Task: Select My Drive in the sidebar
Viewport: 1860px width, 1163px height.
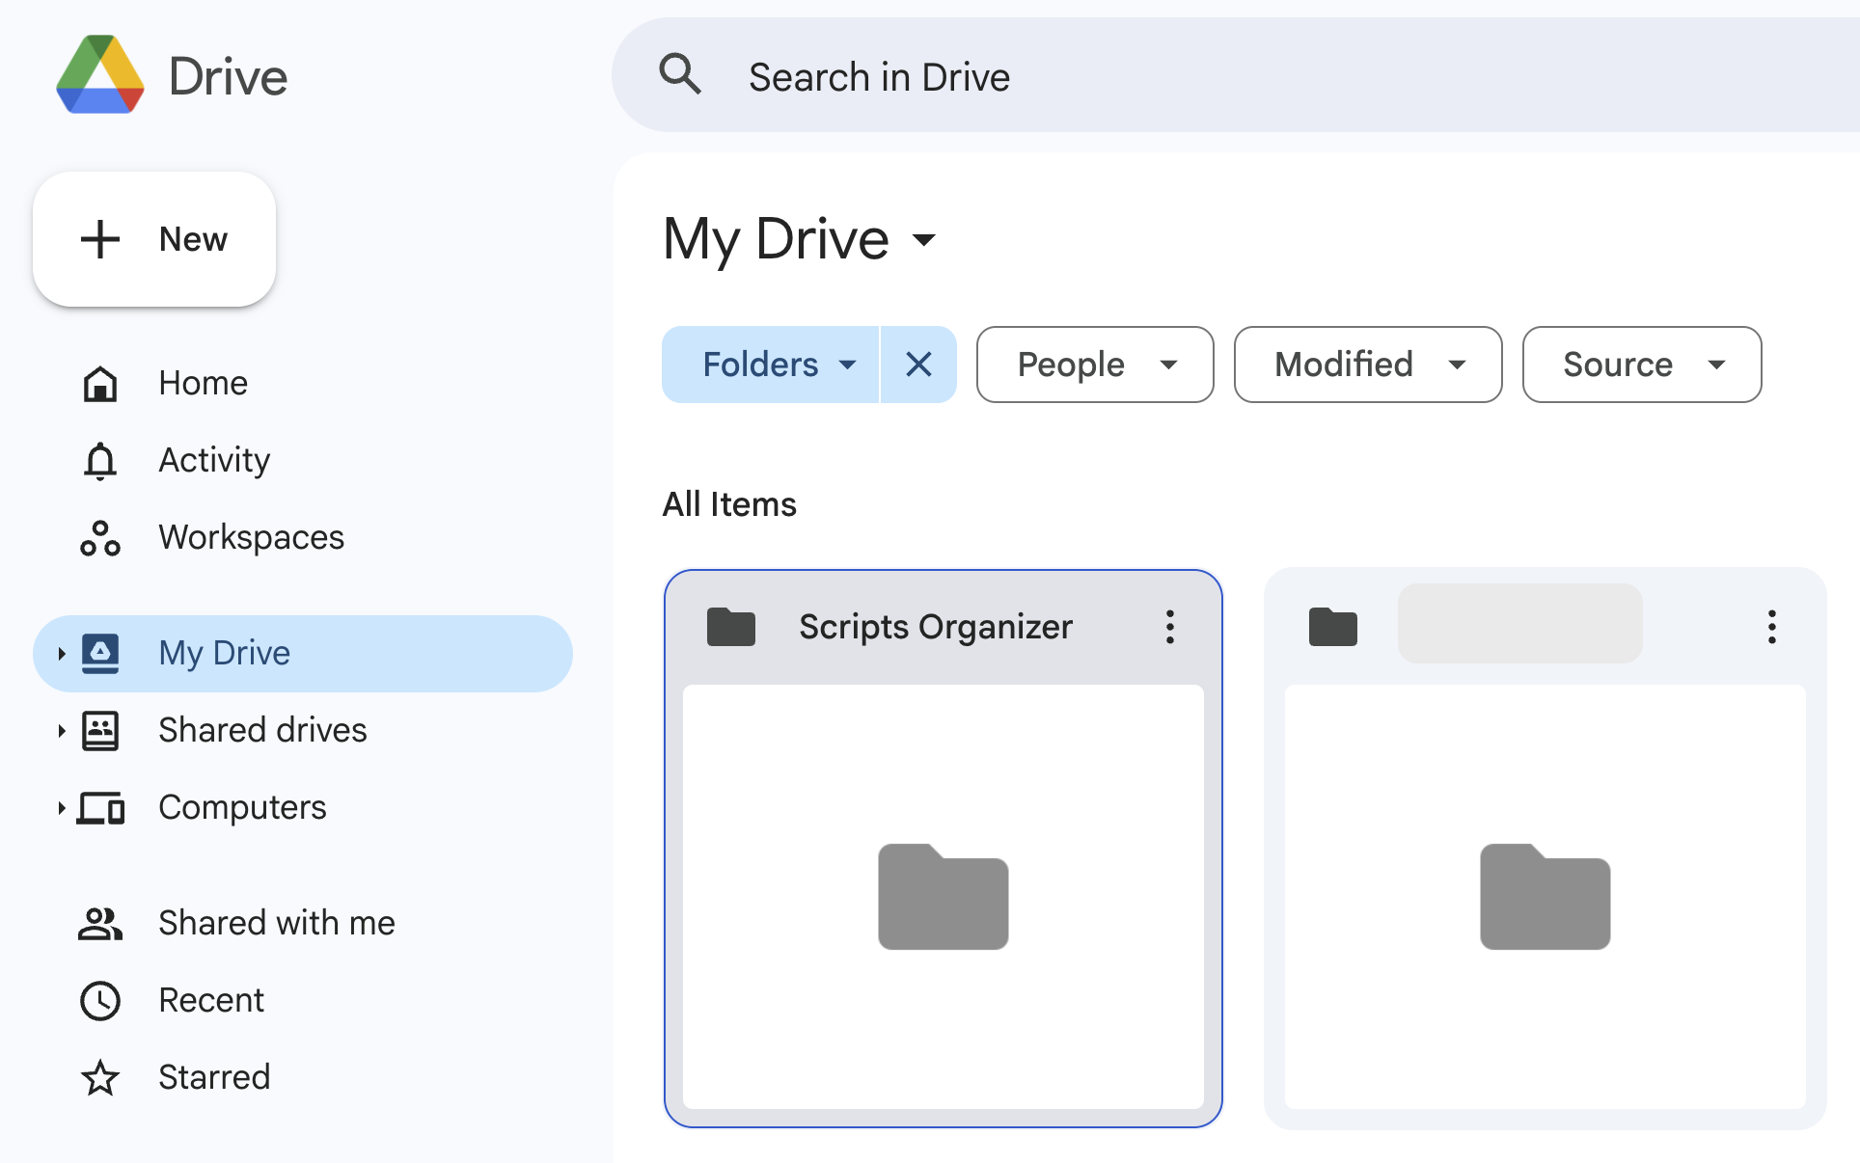Action: click(302, 653)
